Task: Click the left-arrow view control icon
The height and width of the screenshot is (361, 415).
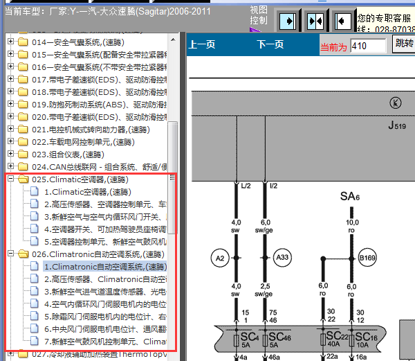Action: (x=343, y=21)
